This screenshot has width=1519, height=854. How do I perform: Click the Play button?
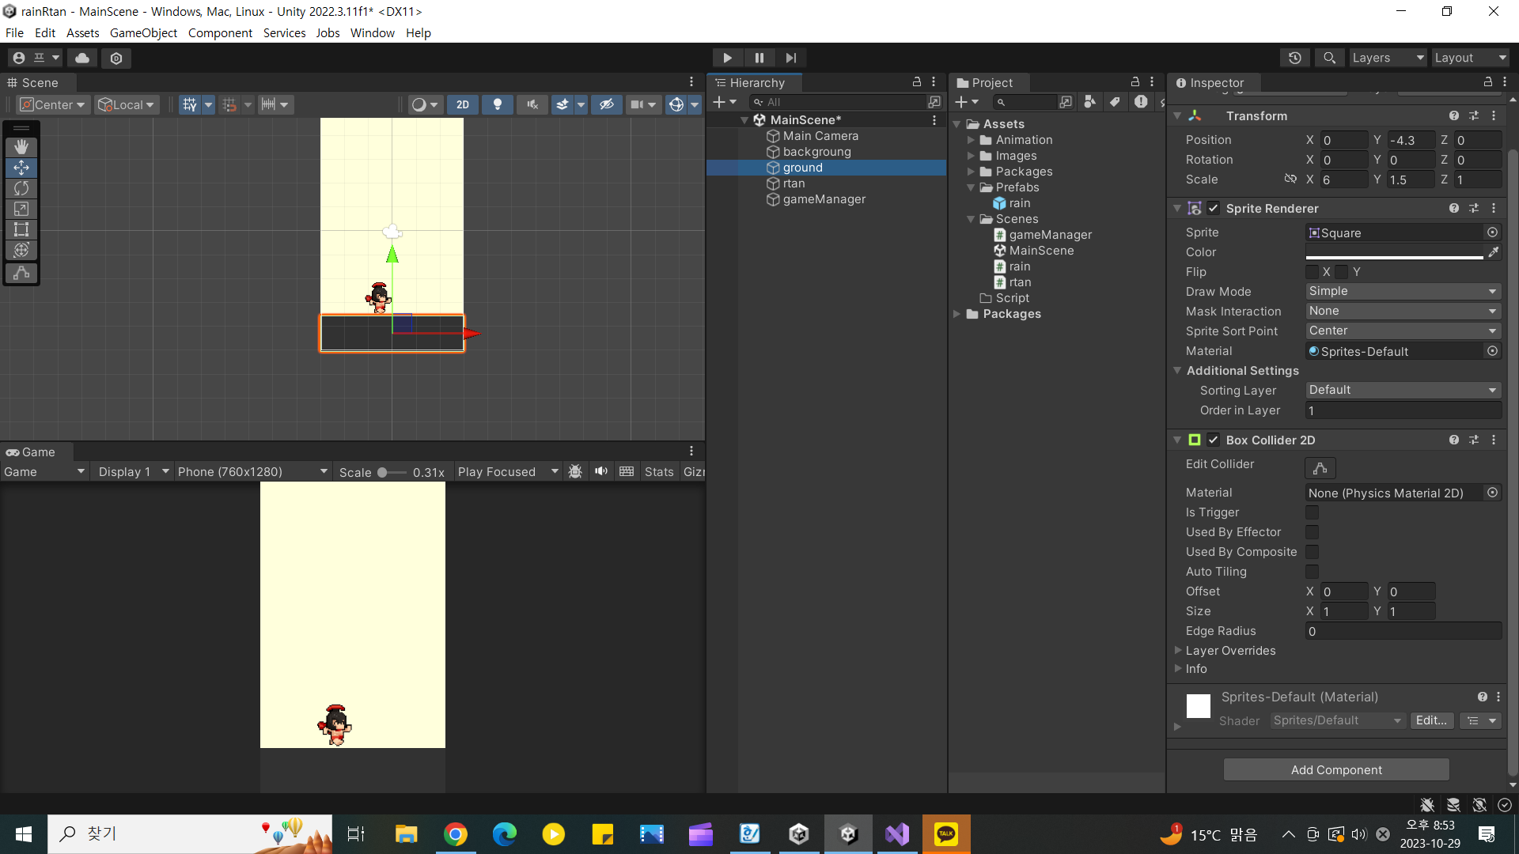click(727, 58)
